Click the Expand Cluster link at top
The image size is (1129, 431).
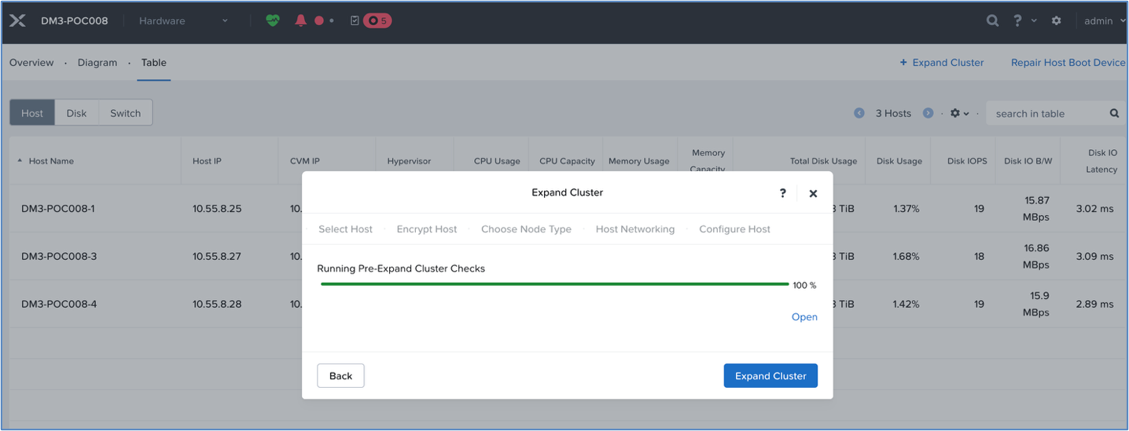(x=942, y=63)
